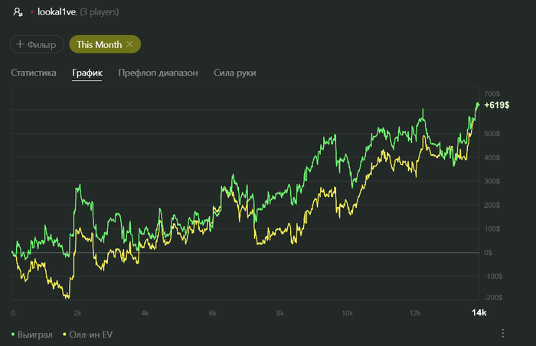Click the green line endpoint marker
This screenshot has height=346, width=536.
[x=478, y=104]
